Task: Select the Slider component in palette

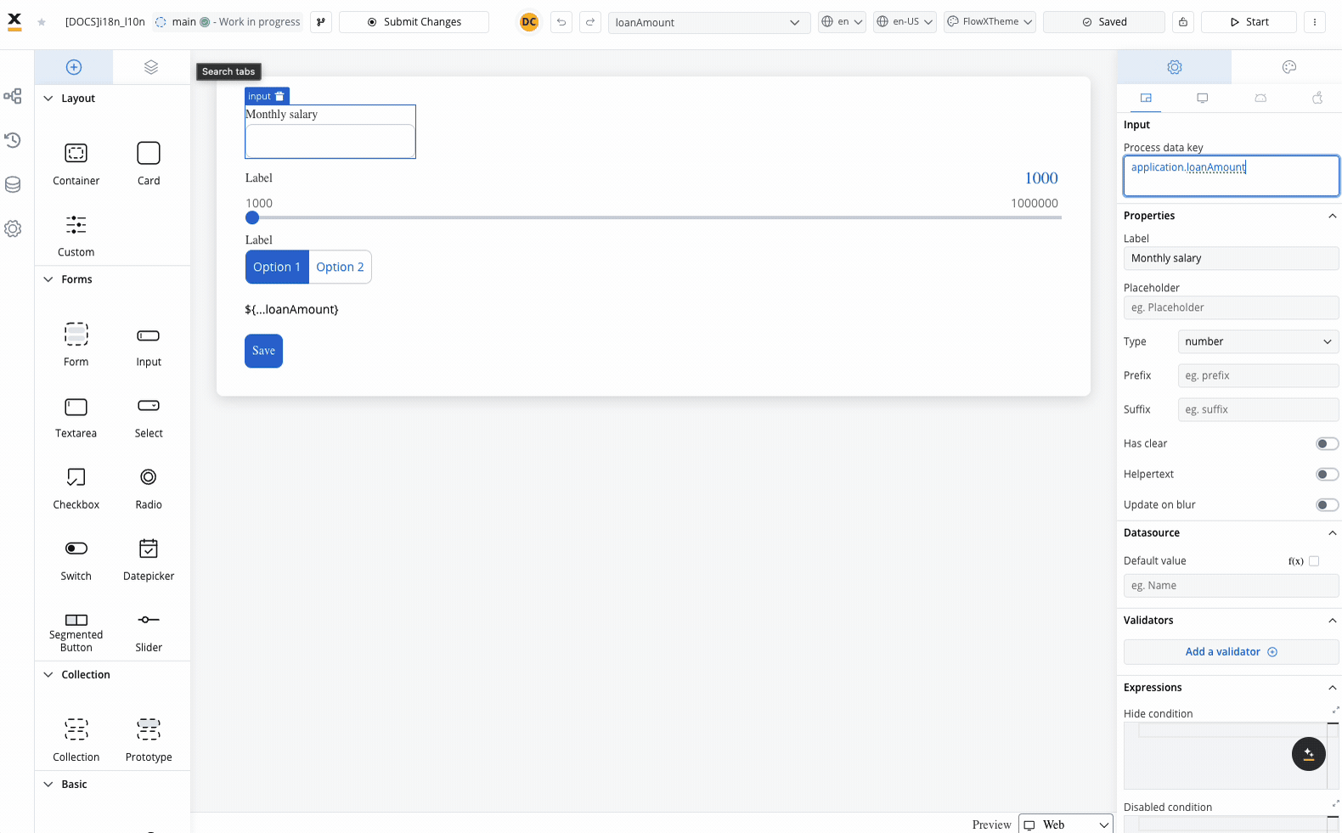Action: click(x=149, y=632)
